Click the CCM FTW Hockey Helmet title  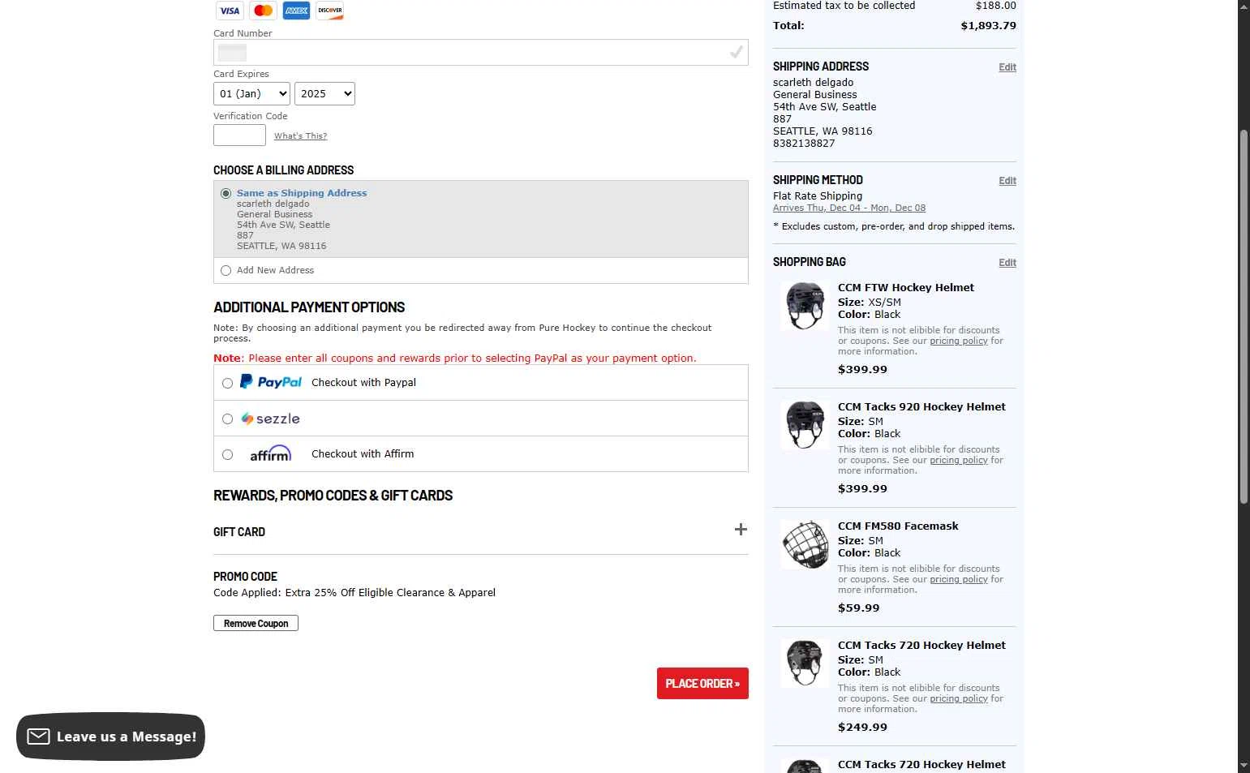click(906, 287)
